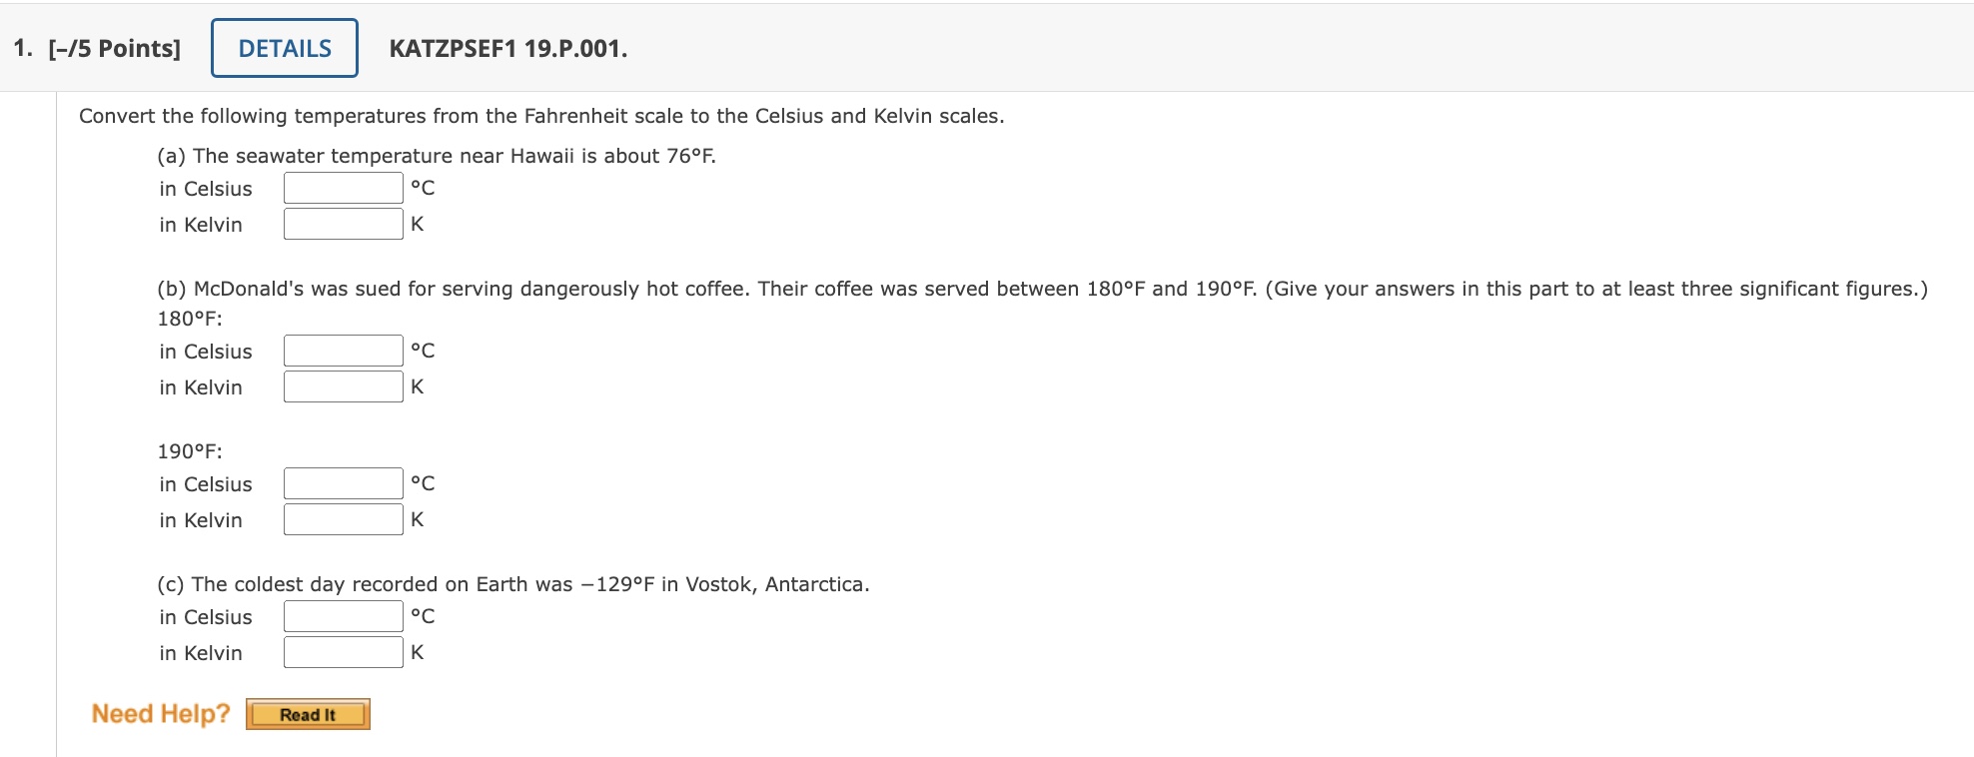Click the Celsius input under 180°F
Viewport: 1974px width, 757px height.
342,350
